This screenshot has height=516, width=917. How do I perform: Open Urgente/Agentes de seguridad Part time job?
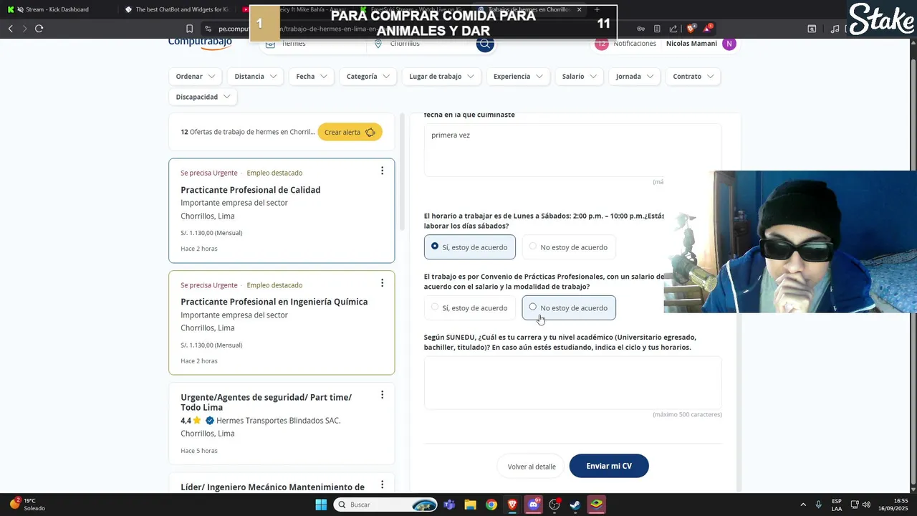pyautogui.click(x=267, y=402)
